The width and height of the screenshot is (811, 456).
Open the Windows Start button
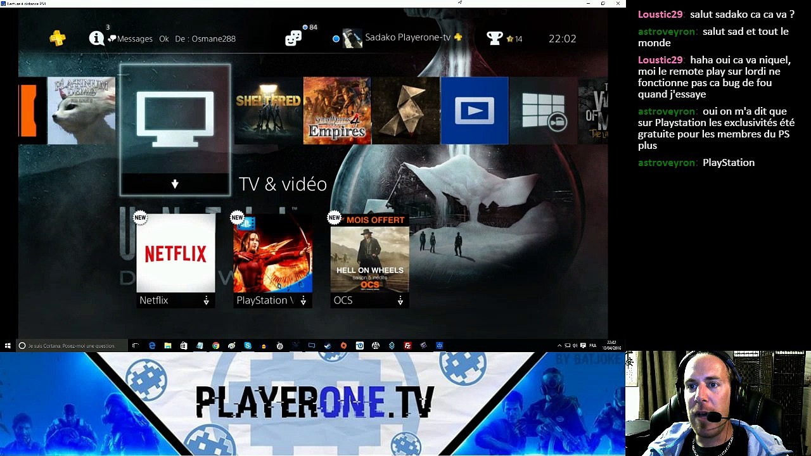(8, 346)
